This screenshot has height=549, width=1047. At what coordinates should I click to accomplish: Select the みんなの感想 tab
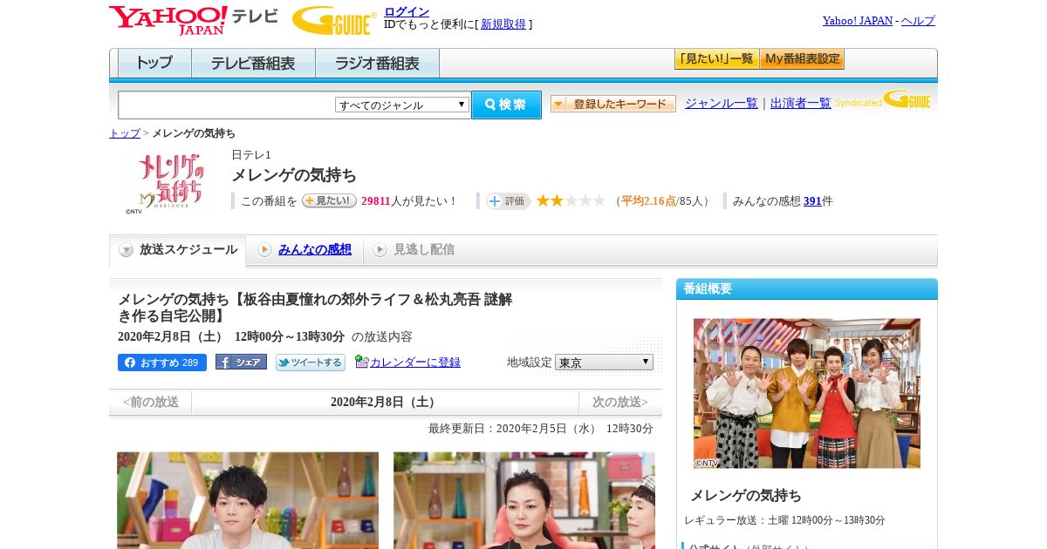[x=305, y=250]
